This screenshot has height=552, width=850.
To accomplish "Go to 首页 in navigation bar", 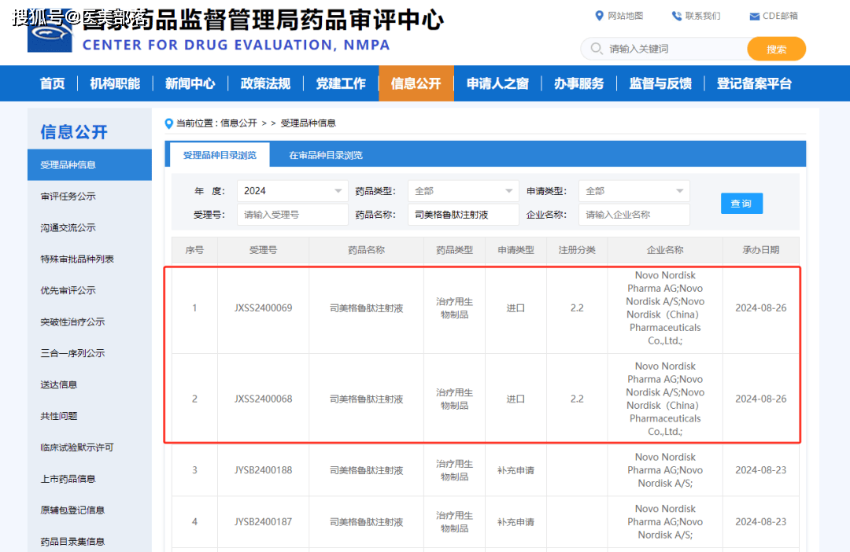I will [x=53, y=83].
